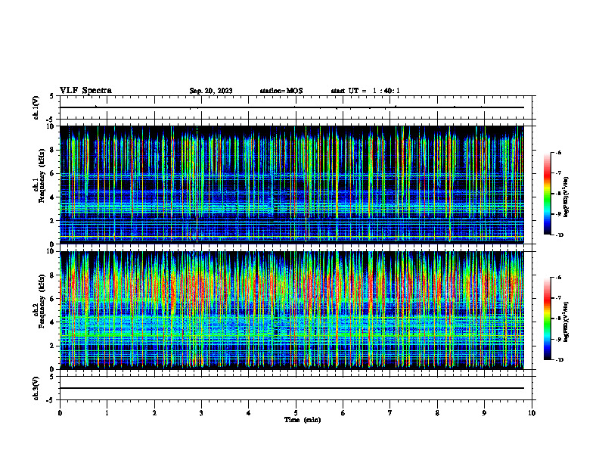Click time axis tick label "4"
This screenshot has height=463, width=599.
point(249,413)
